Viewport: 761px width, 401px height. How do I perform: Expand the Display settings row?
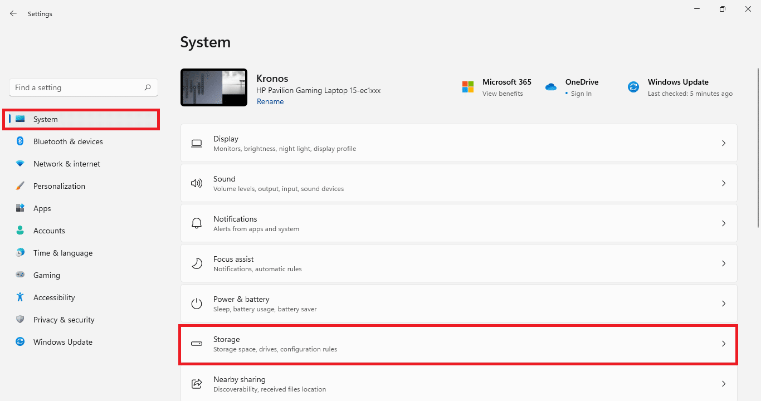(724, 143)
